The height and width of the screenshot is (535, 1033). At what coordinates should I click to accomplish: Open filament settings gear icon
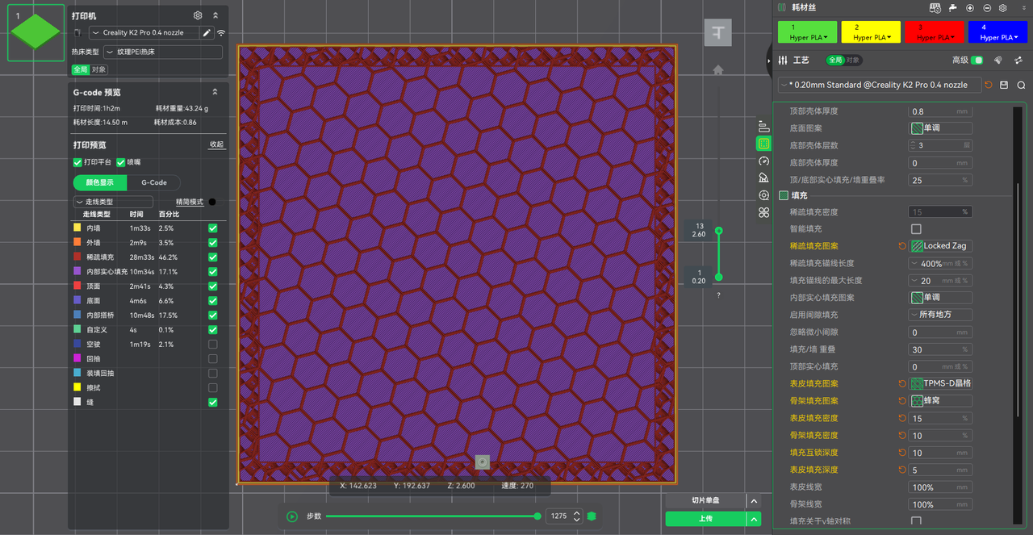1002,7
